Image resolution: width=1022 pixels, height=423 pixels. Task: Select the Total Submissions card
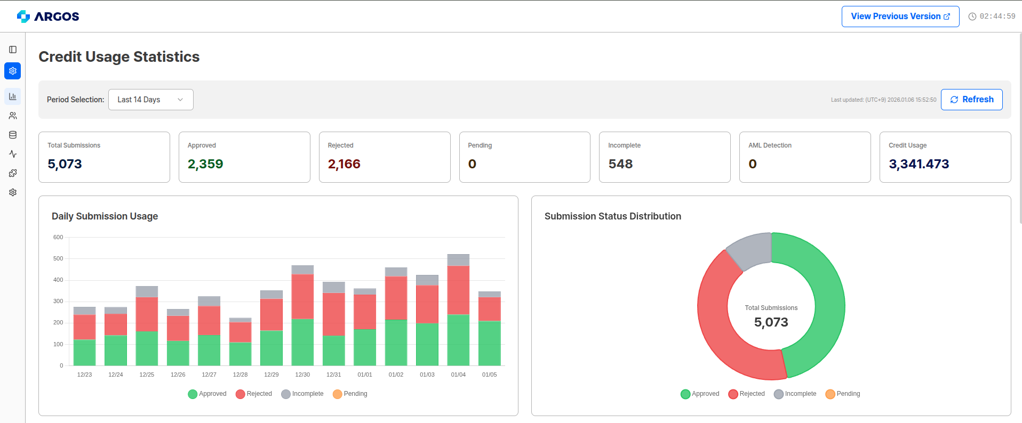[x=104, y=157]
